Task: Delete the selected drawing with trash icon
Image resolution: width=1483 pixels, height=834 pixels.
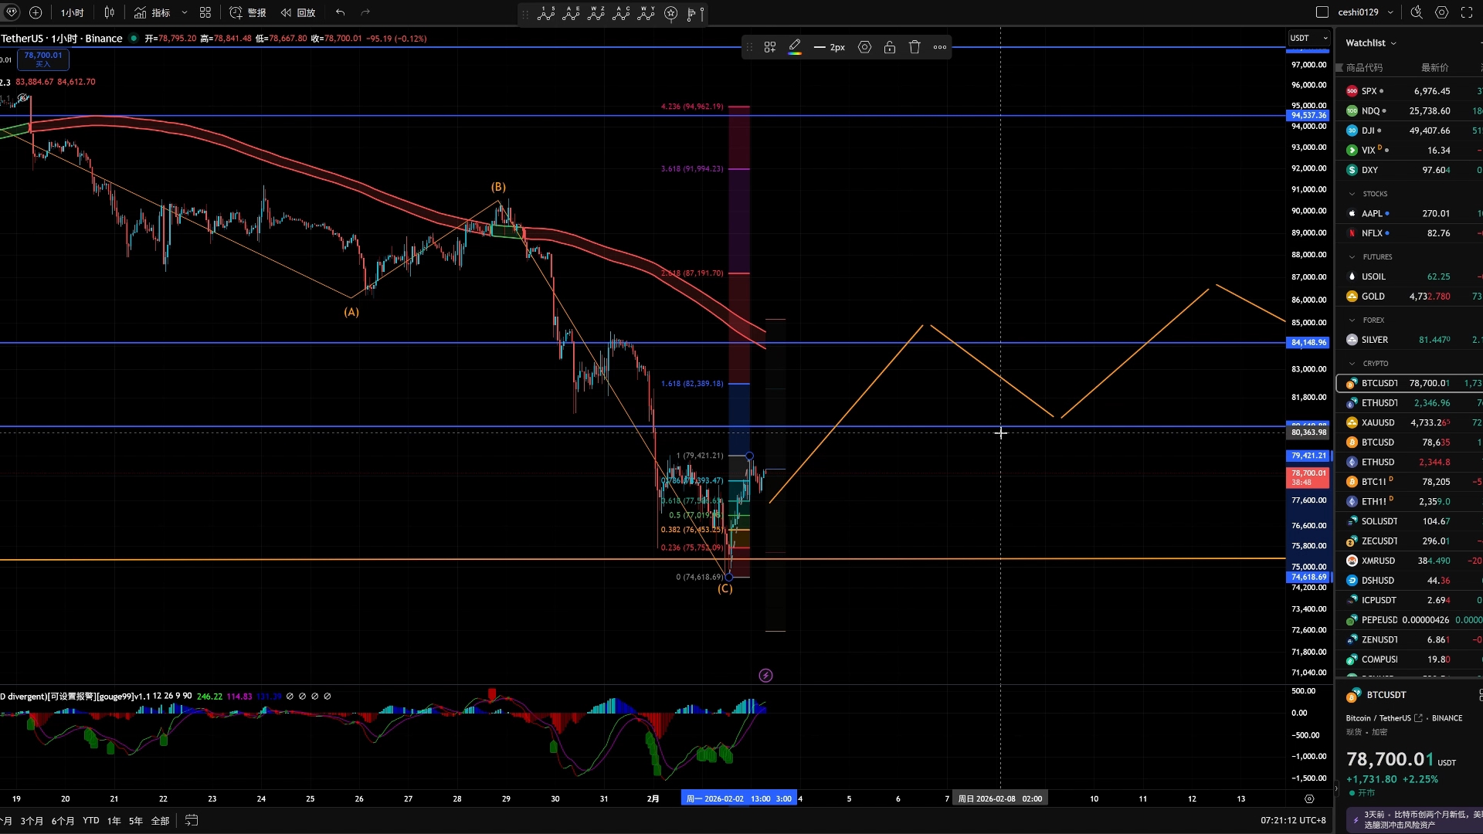Action: pos(915,47)
